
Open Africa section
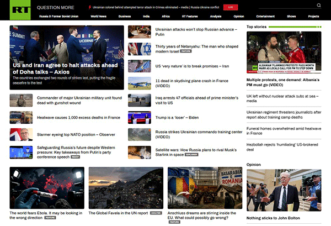(x=165, y=16)
